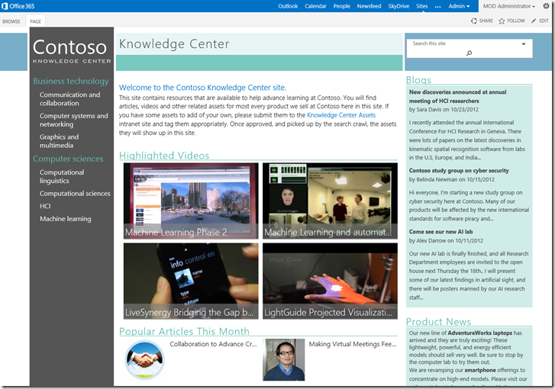Open the Blogs section heading

pos(418,80)
